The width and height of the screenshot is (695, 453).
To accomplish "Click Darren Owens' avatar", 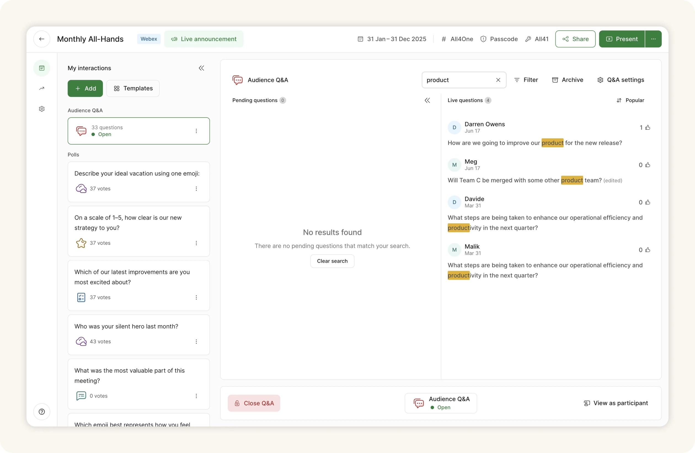I will click(x=455, y=127).
